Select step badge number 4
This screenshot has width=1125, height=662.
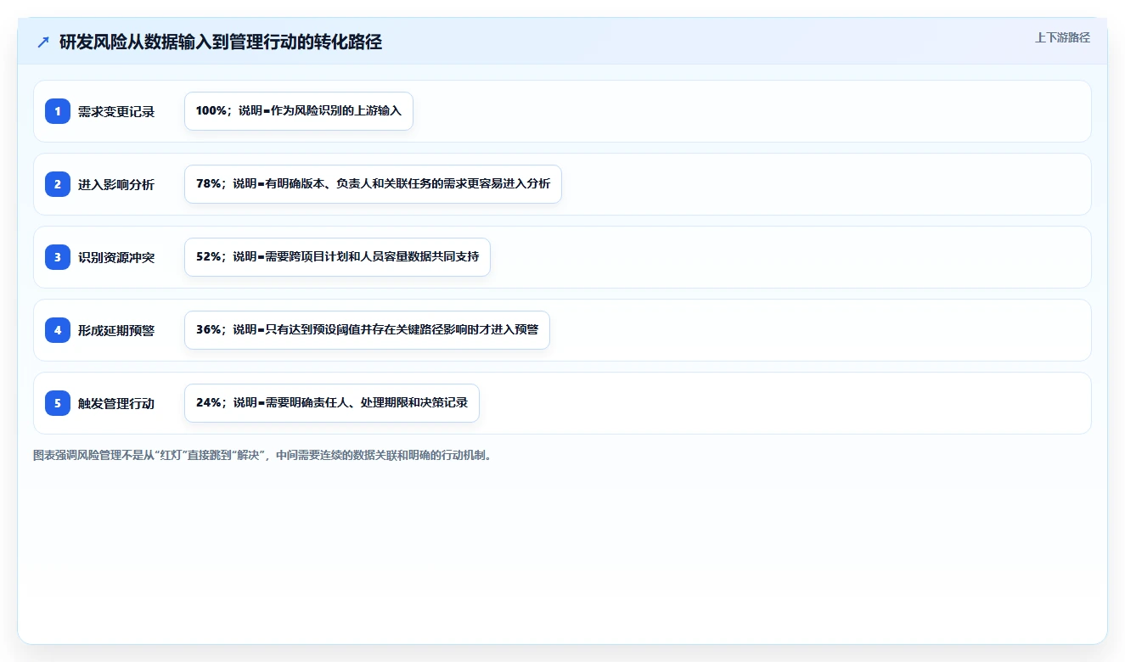pos(58,330)
